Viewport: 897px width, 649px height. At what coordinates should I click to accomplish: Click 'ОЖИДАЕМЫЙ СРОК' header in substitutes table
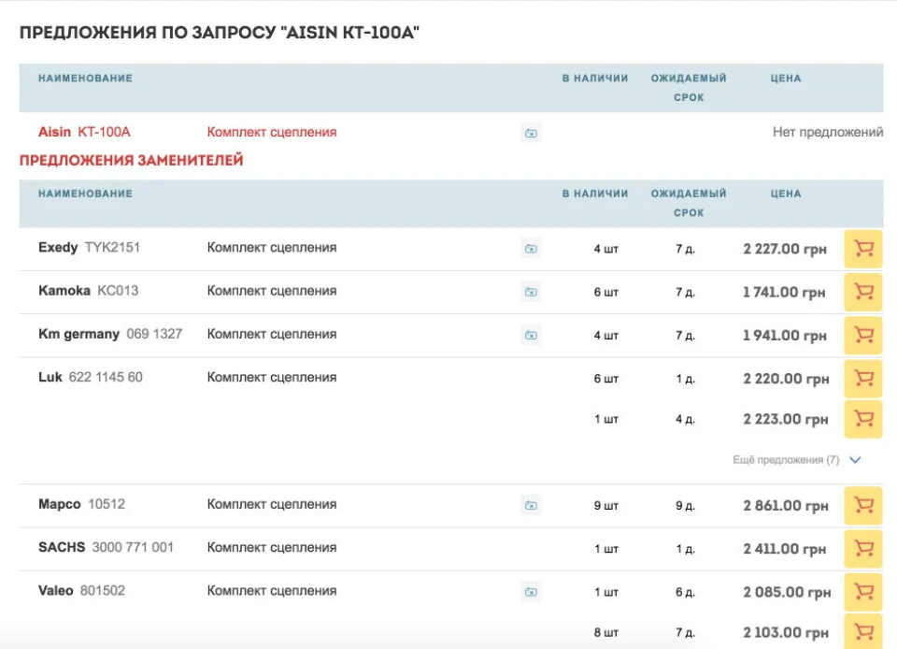point(689,203)
